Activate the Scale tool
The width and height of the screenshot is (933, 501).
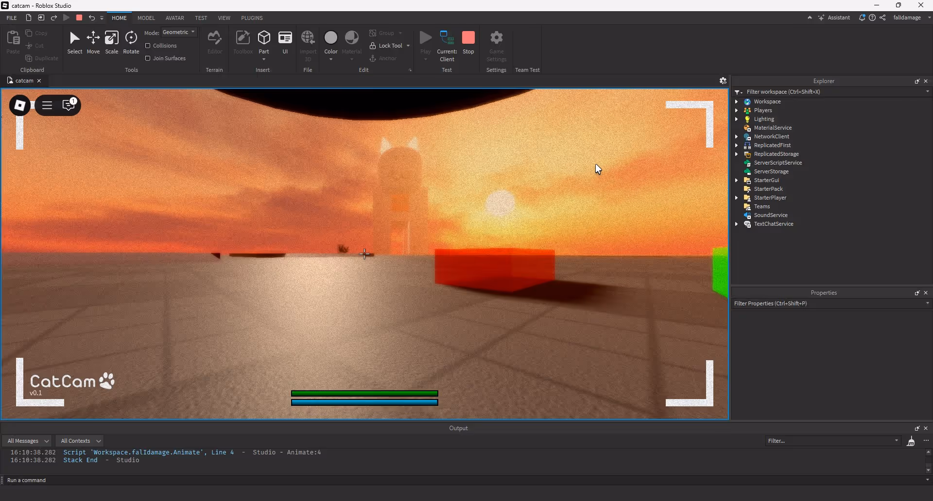click(x=111, y=42)
